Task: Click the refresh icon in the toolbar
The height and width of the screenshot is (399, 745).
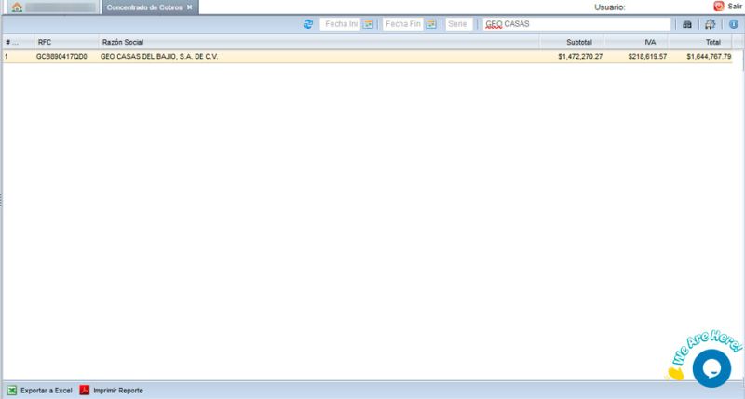Action: (x=308, y=24)
